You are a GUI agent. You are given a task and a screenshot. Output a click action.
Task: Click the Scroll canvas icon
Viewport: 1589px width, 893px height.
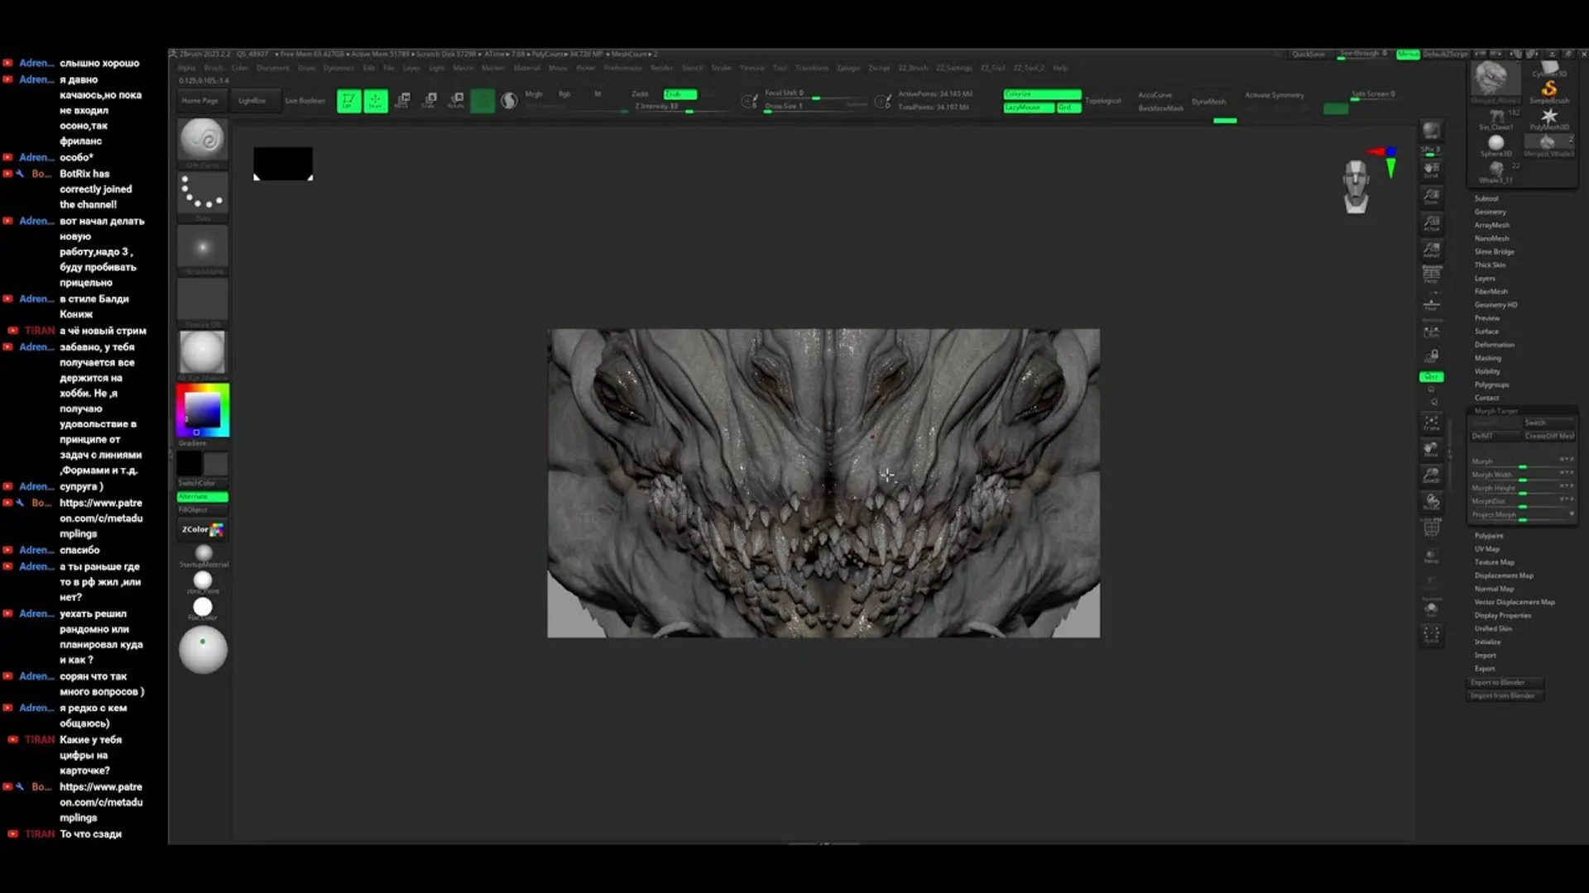click(1431, 170)
